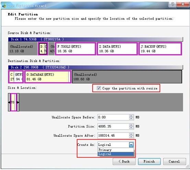Decrease Partition Size with down arrow
Screen dimensions: 190x170
click(131, 128)
